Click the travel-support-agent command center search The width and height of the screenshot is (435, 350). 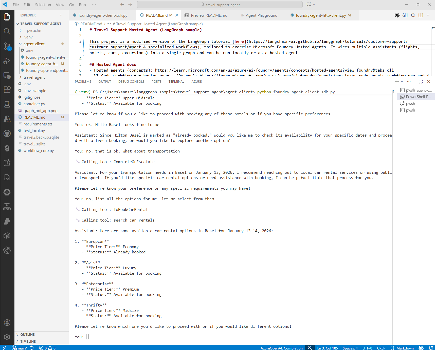pos(220,5)
